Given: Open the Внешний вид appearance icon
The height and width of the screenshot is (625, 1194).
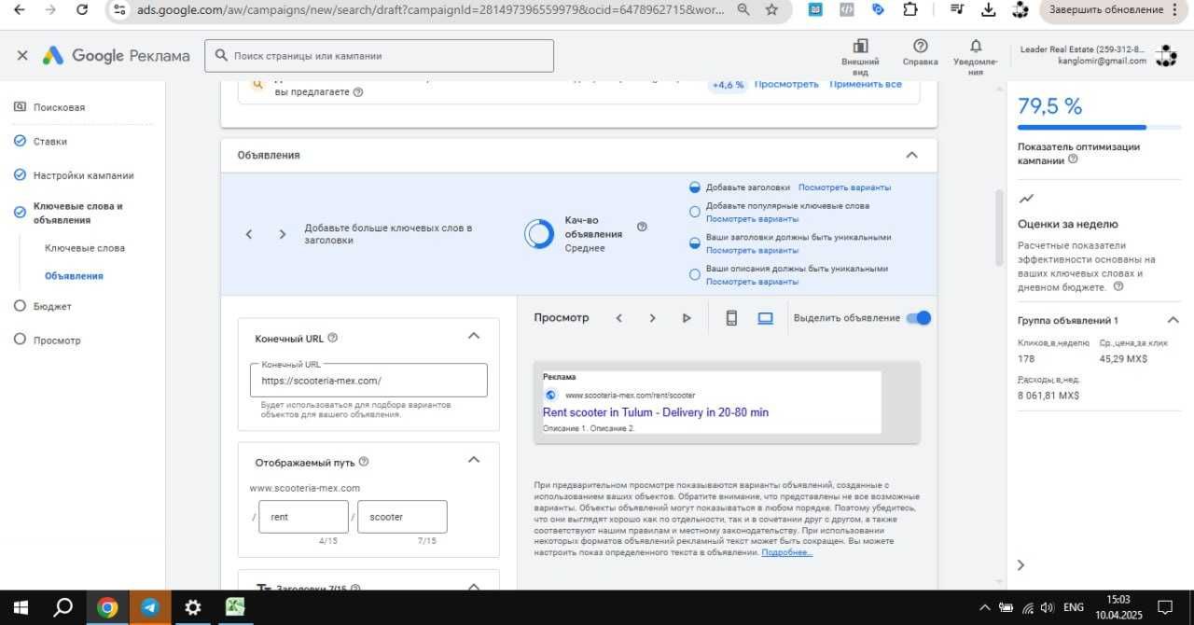Looking at the screenshot, I should pos(860,47).
